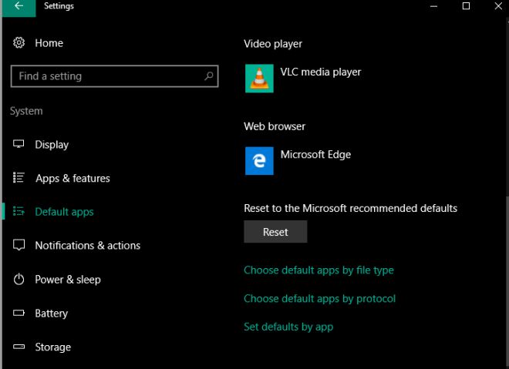Click the Default apps sidebar icon
Image resolution: width=509 pixels, height=369 pixels.
(x=19, y=211)
